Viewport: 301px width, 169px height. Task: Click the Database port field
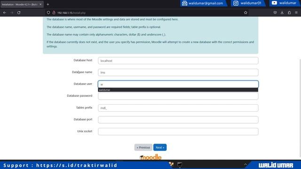[178, 120]
